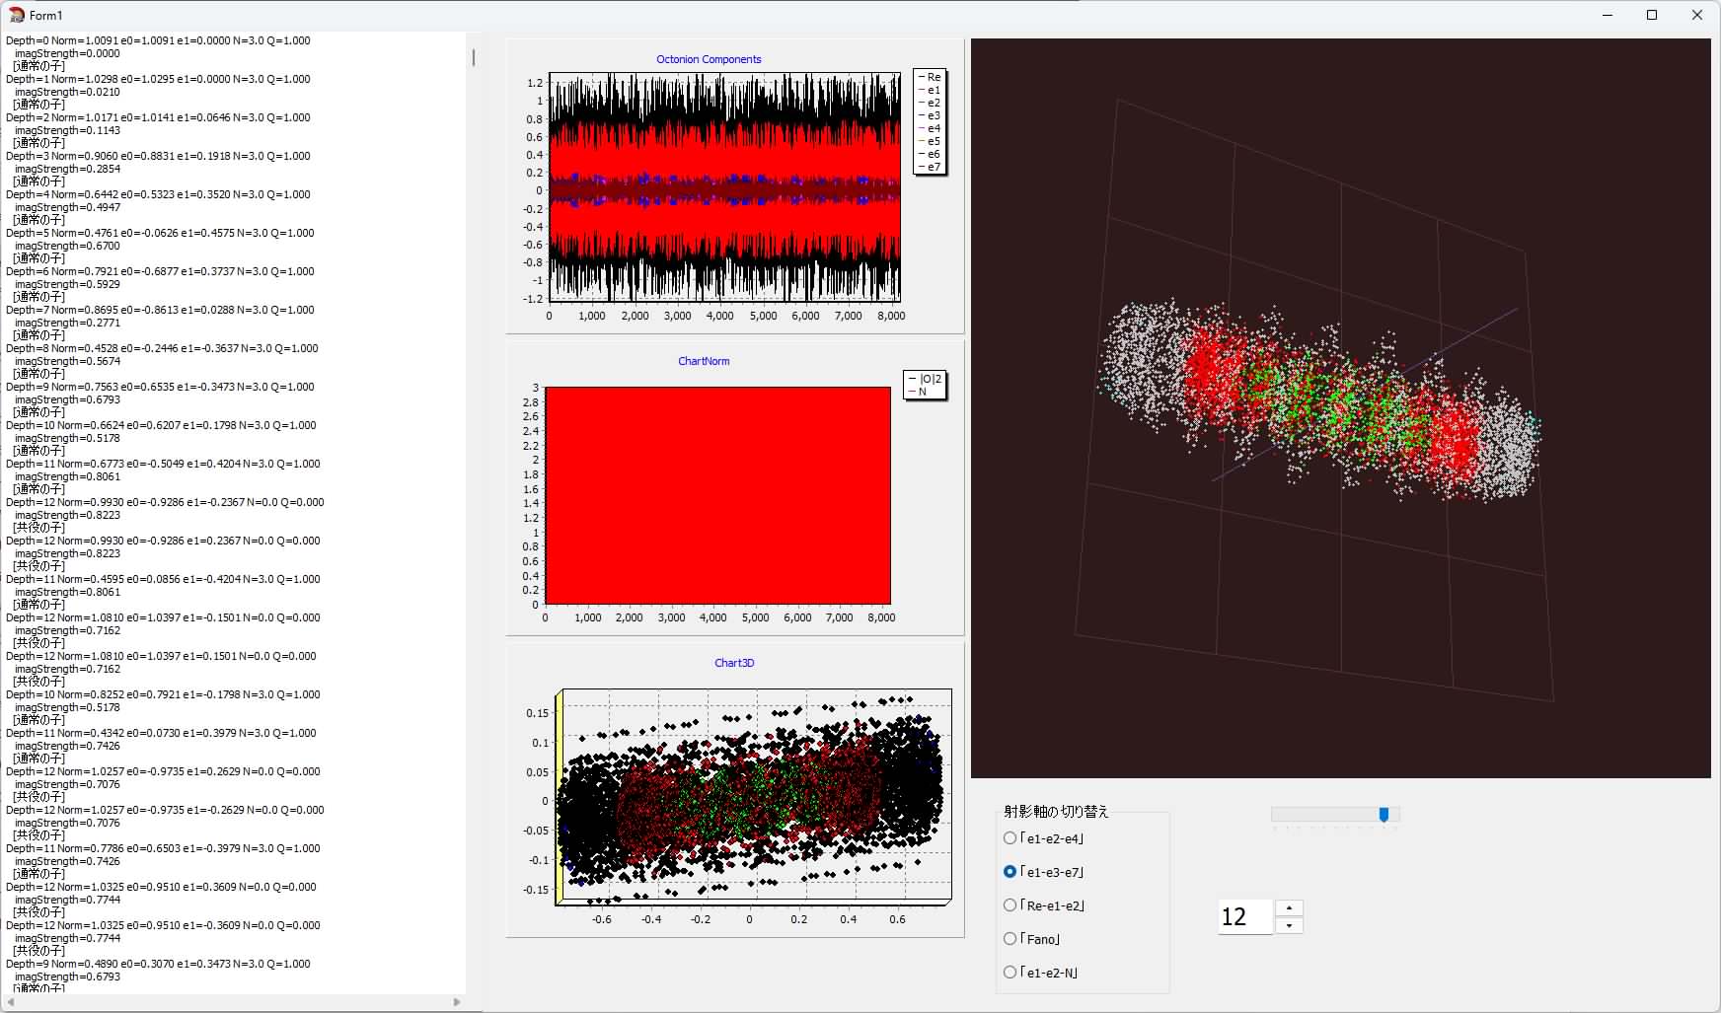The height and width of the screenshot is (1013, 1721).
Task: Close the Form1 window
Action: point(1697,15)
